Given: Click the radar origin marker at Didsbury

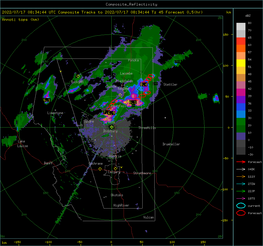Looking at the screenshot, I should (x=112, y=127).
